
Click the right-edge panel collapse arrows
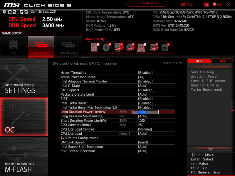[x=232, y=111]
